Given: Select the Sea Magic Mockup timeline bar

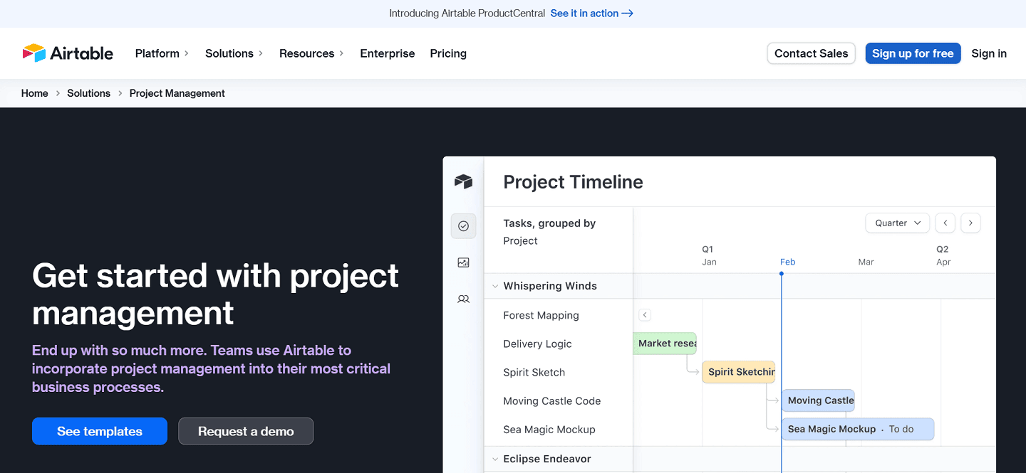Looking at the screenshot, I should pos(858,429).
